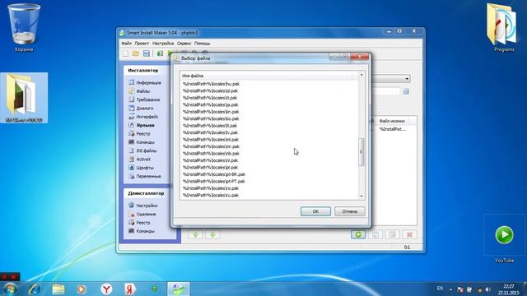Open Шрифты section in sidebar
The width and height of the screenshot is (527, 296).
point(141,168)
